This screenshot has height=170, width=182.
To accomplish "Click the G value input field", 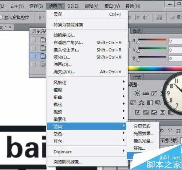I will (175, 50).
